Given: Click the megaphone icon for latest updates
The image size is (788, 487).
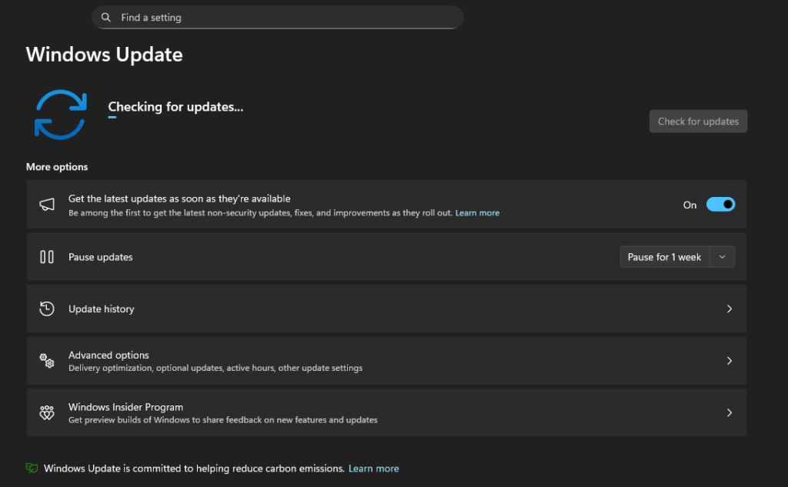Looking at the screenshot, I should tap(47, 205).
